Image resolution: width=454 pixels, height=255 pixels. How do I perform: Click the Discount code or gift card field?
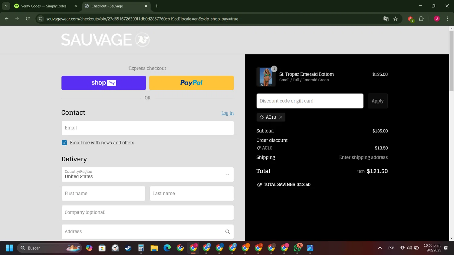click(310, 101)
